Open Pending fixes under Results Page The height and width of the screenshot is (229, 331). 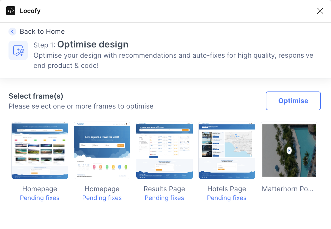point(164,198)
